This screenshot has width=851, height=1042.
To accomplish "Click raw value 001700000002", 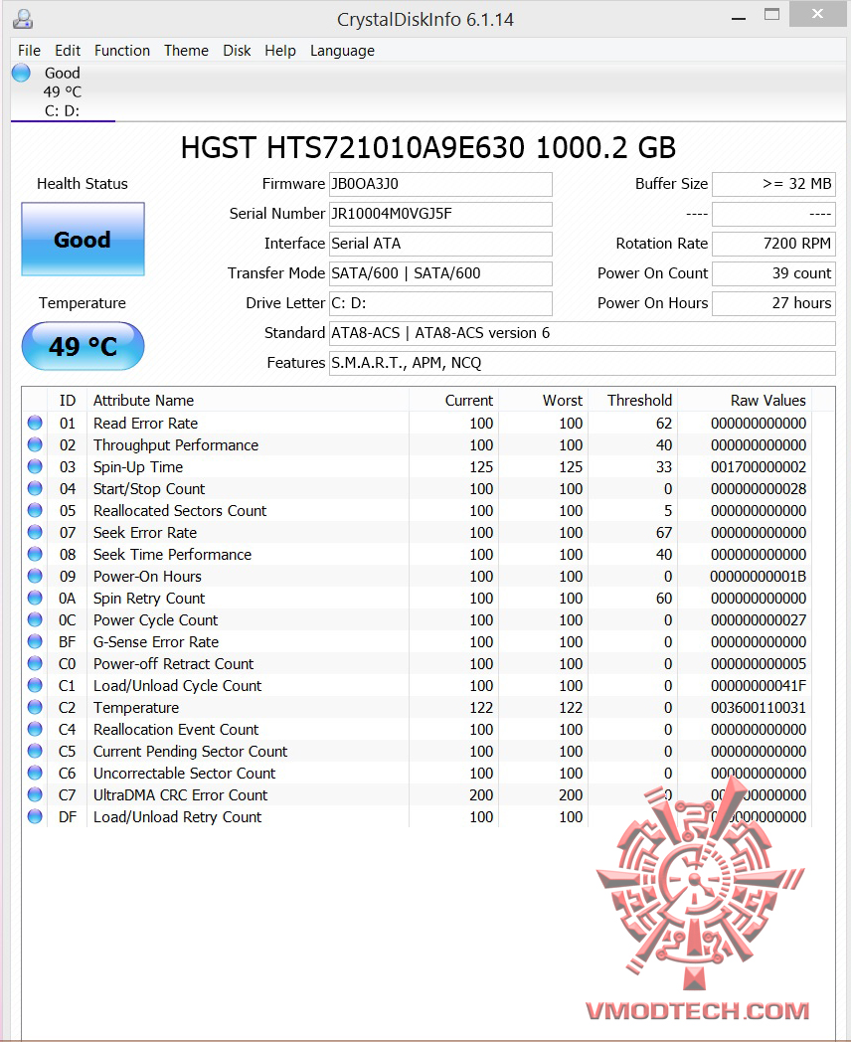I will tap(759, 467).
